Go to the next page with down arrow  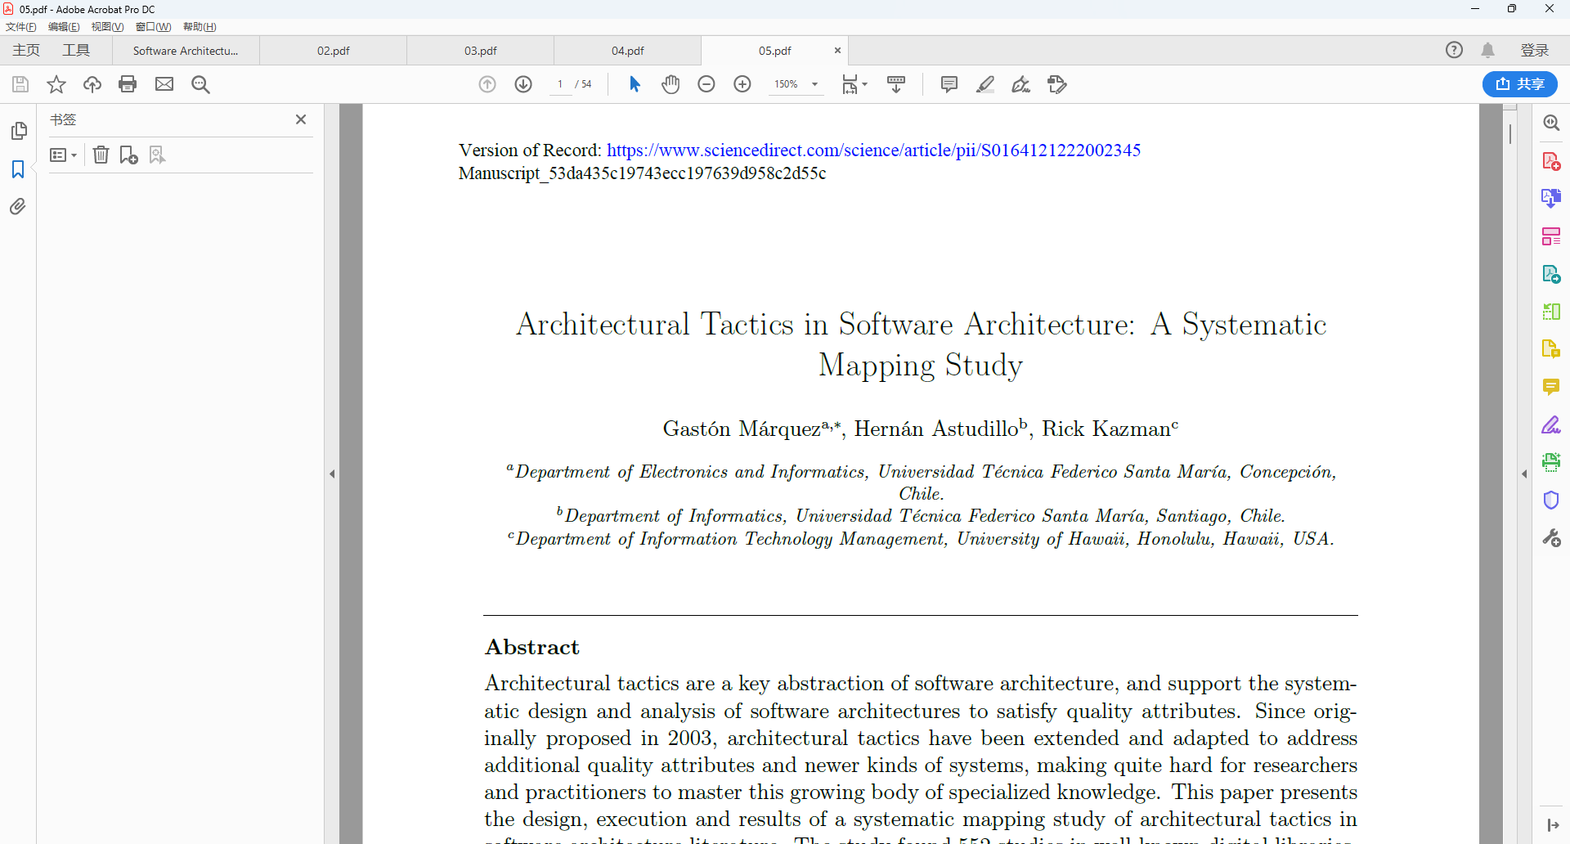[x=523, y=84]
